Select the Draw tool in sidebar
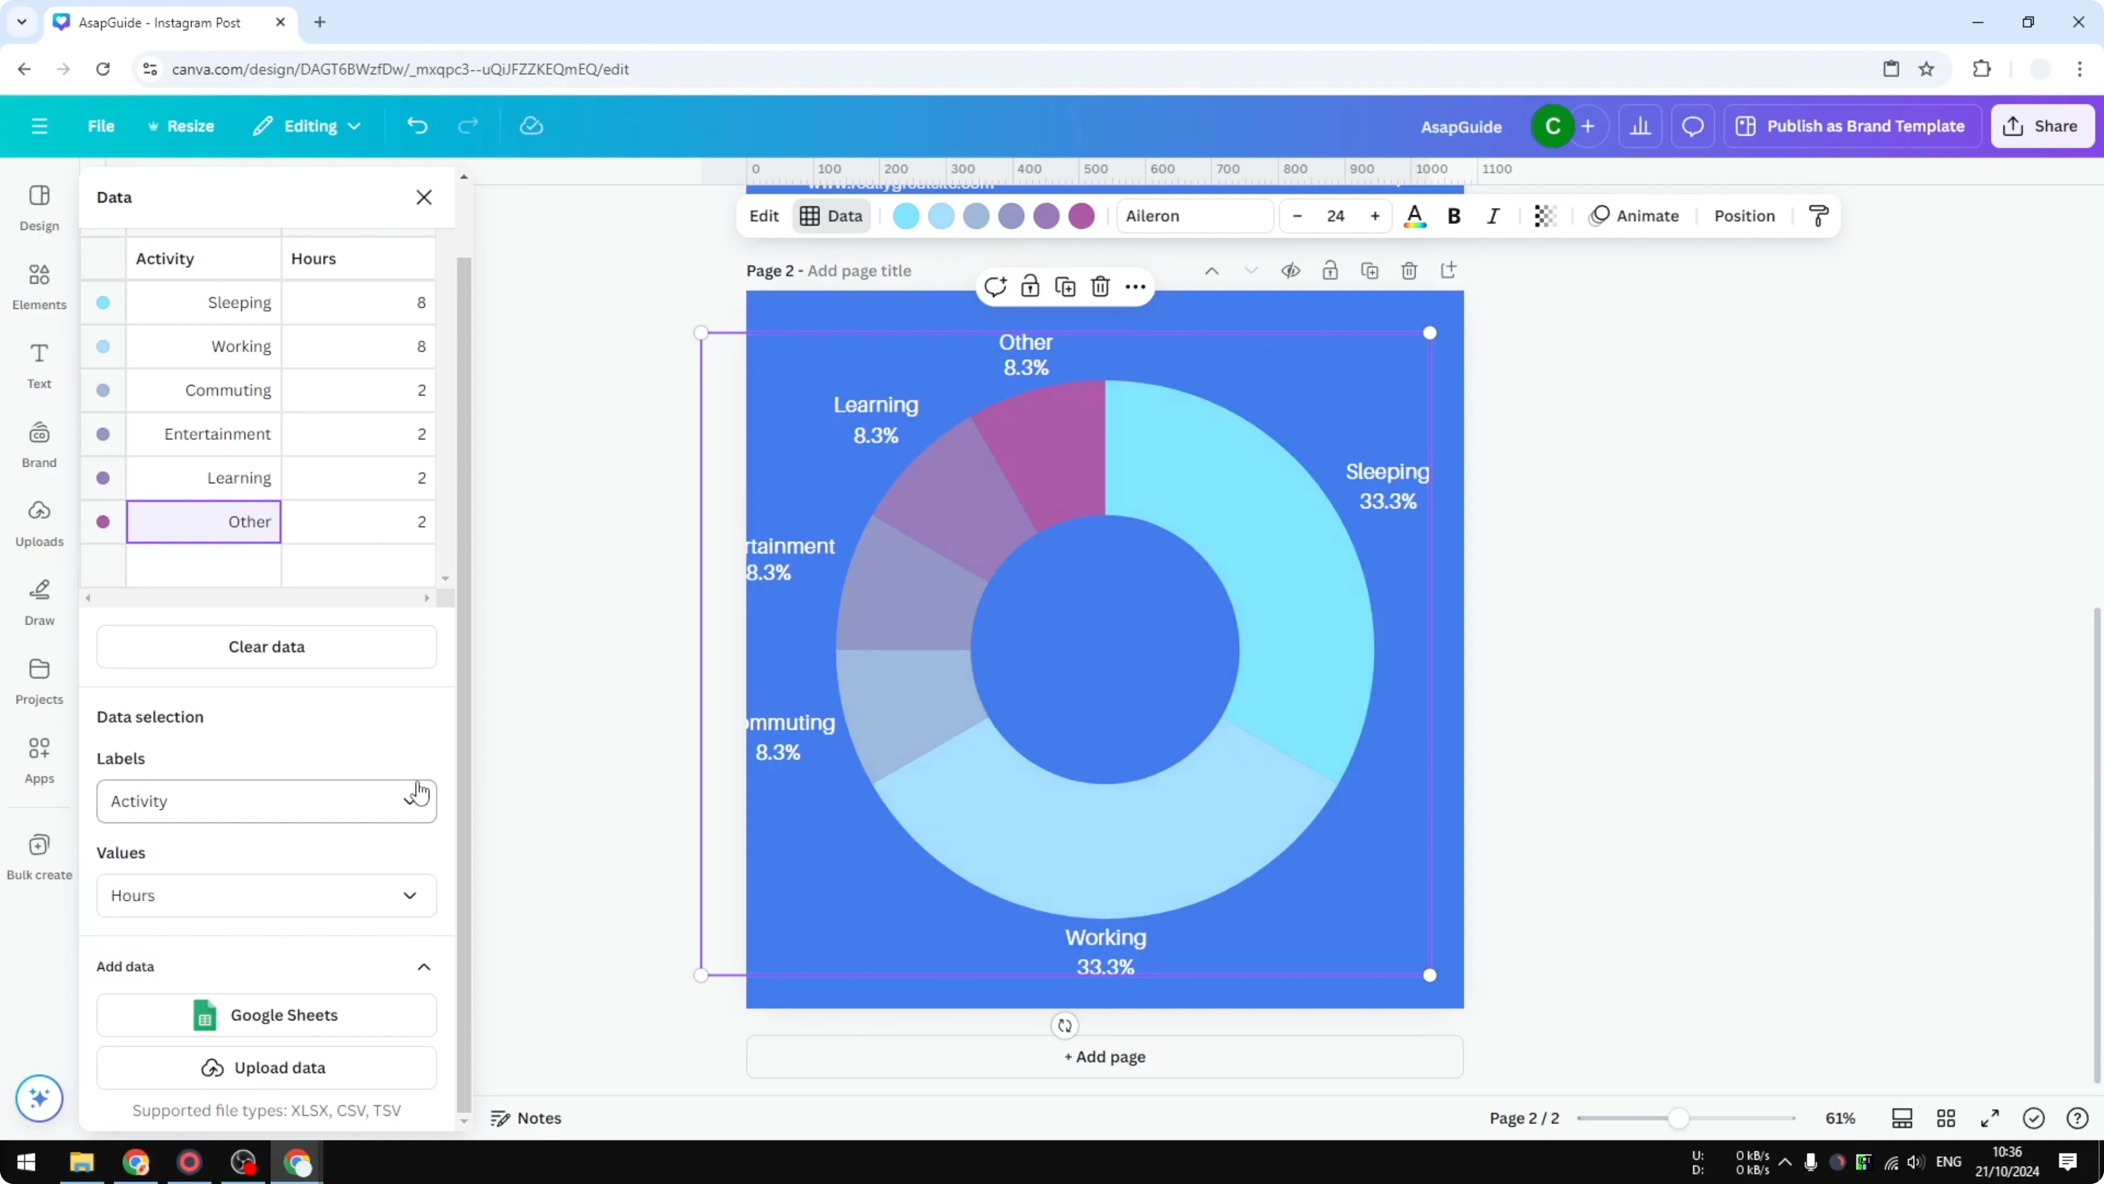Image resolution: width=2104 pixels, height=1184 pixels. 38,601
